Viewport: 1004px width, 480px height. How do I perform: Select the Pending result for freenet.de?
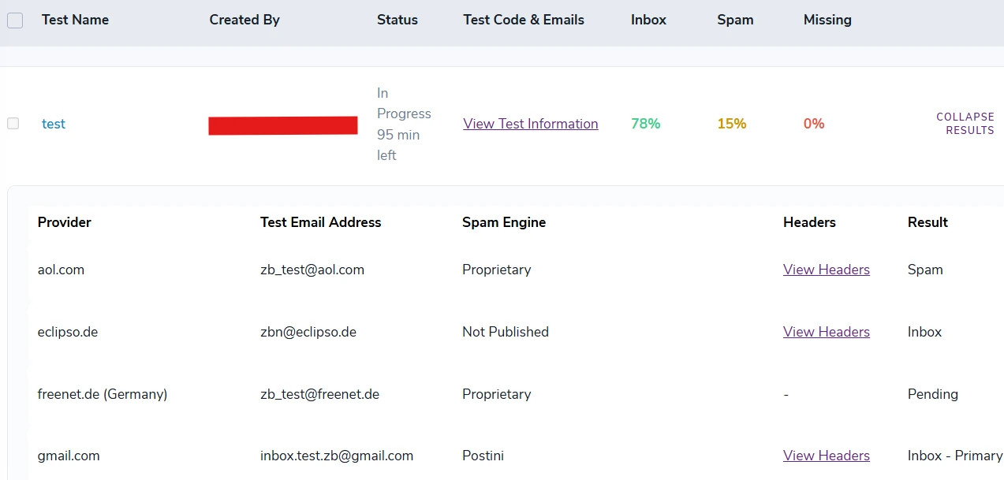932,394
